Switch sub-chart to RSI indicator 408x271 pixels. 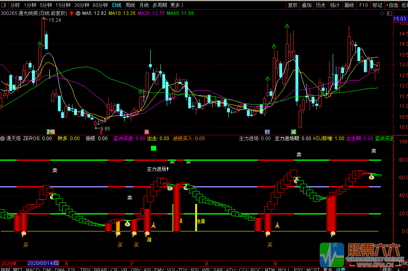195,269
